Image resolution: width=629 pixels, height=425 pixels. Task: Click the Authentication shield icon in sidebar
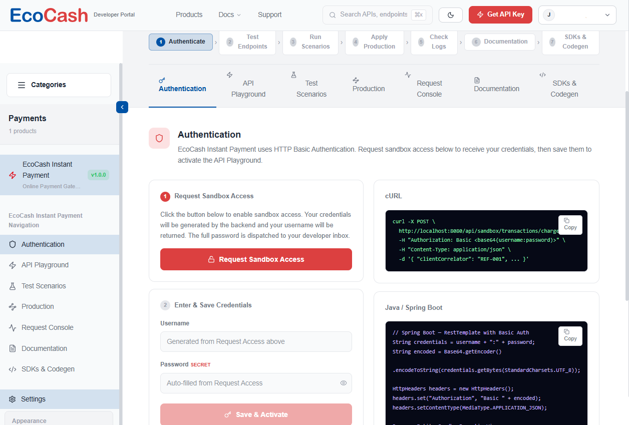click(x=13, y=244)
